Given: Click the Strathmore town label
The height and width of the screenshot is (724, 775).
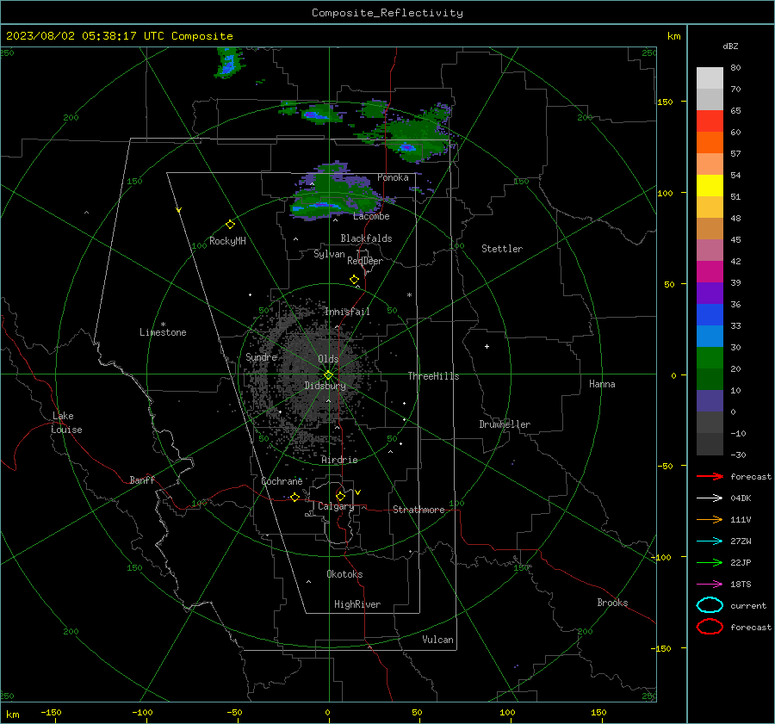Looking at the screenshot, I should (x=418, y=510).
